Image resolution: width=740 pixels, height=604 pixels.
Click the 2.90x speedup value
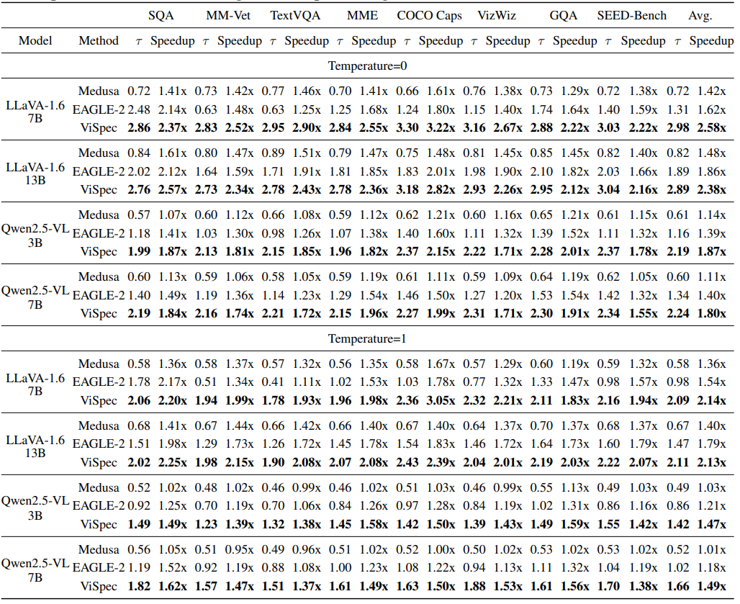tap(307, 127)
